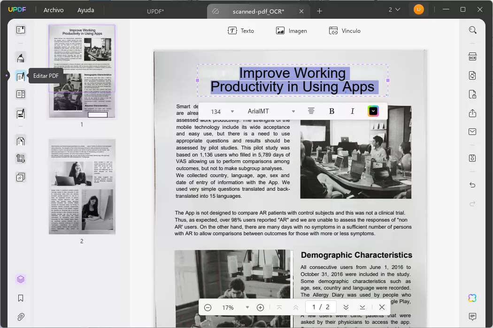Open the Page Tools watermark icon

click(21, 177)
